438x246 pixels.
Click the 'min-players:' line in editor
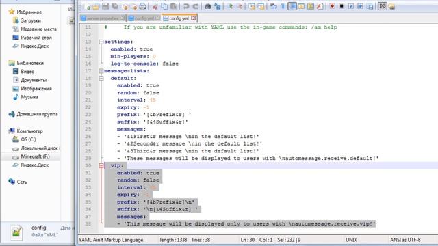click(133, 56)
